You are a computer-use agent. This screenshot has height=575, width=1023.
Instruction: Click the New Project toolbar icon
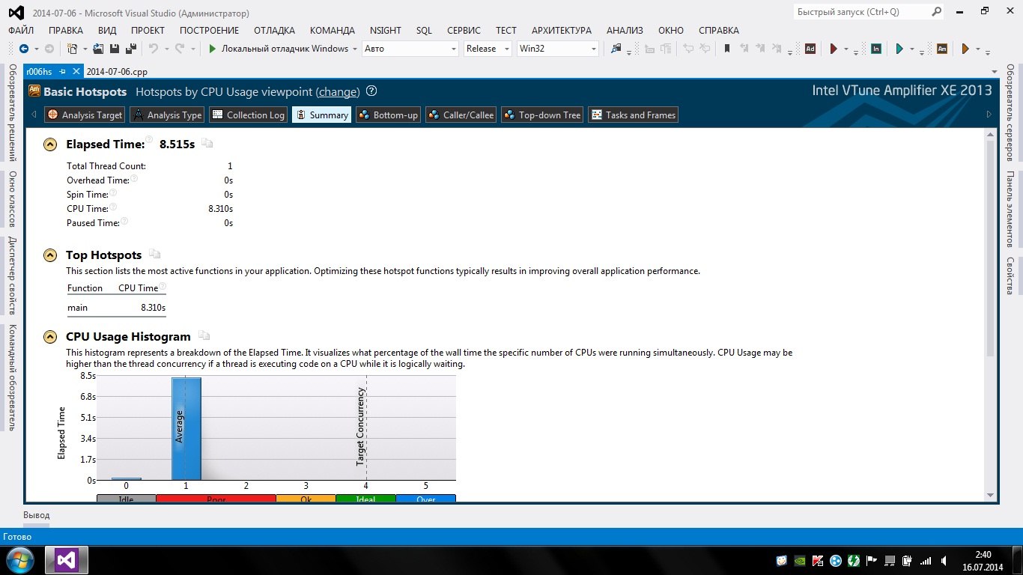[72, 49]
